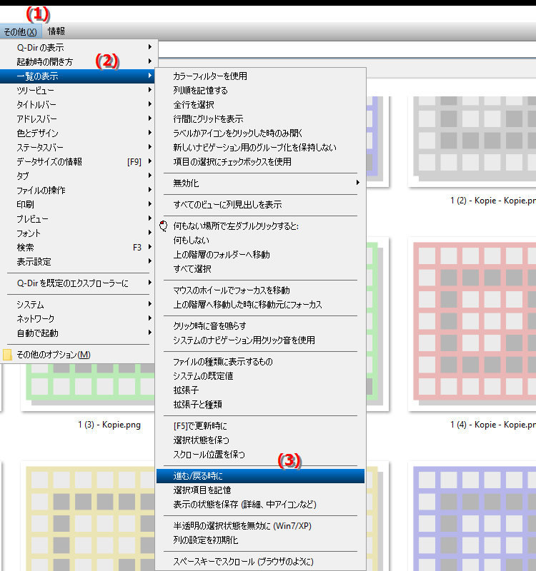Screen dimensions: 536x571
Task: Open the タブ submenu
Action: coord(78,176)
